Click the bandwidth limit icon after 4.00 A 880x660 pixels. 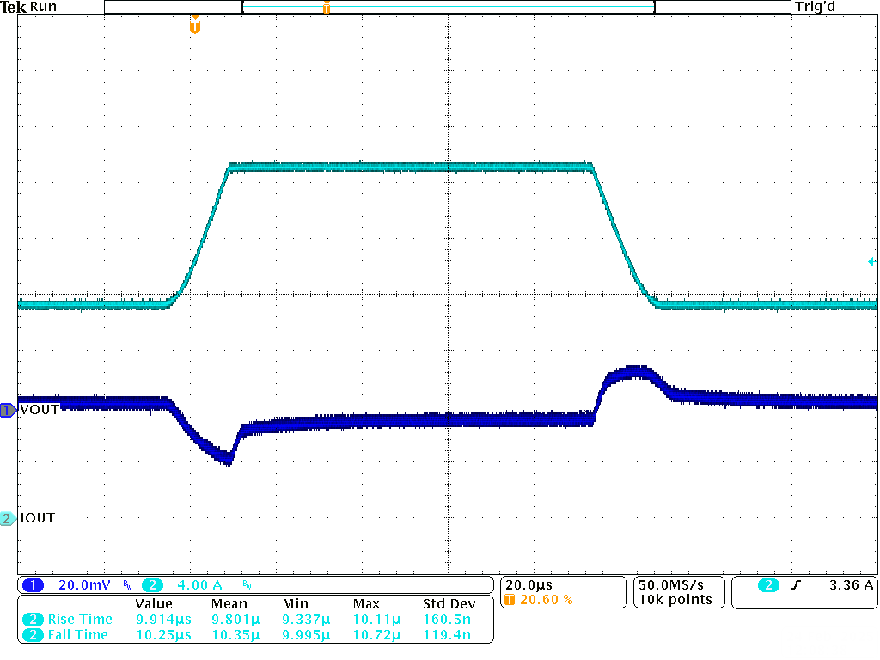click(247, 586)
